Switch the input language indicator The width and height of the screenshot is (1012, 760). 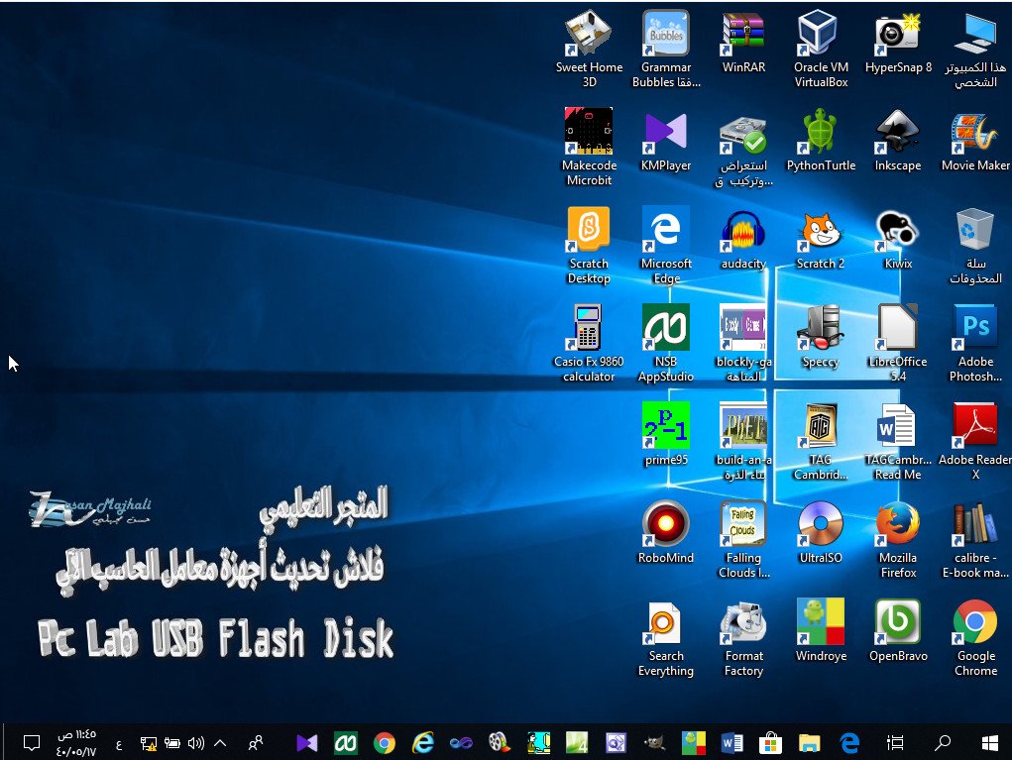pos(119,744)
